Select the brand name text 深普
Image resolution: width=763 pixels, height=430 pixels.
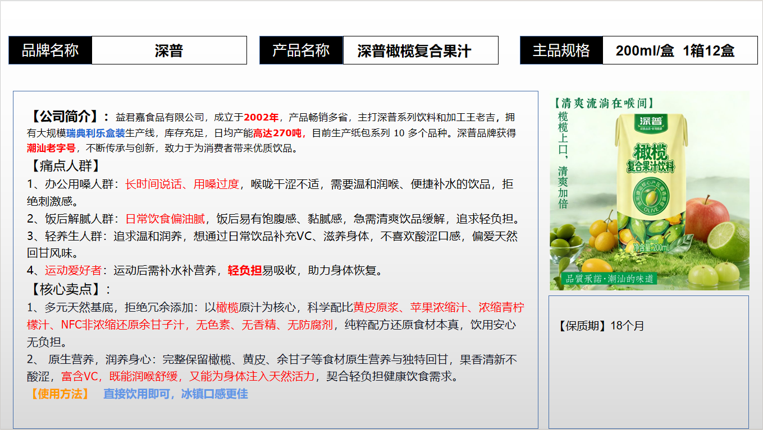click(x=170, y=50)
